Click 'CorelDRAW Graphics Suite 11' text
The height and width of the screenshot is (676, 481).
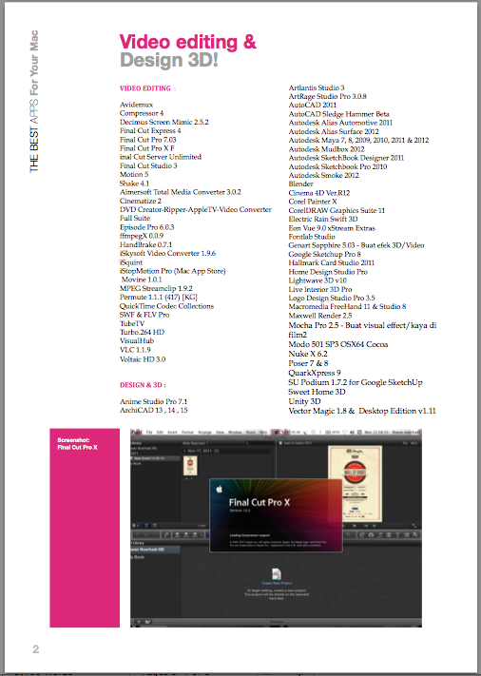[x=337, y=210]
